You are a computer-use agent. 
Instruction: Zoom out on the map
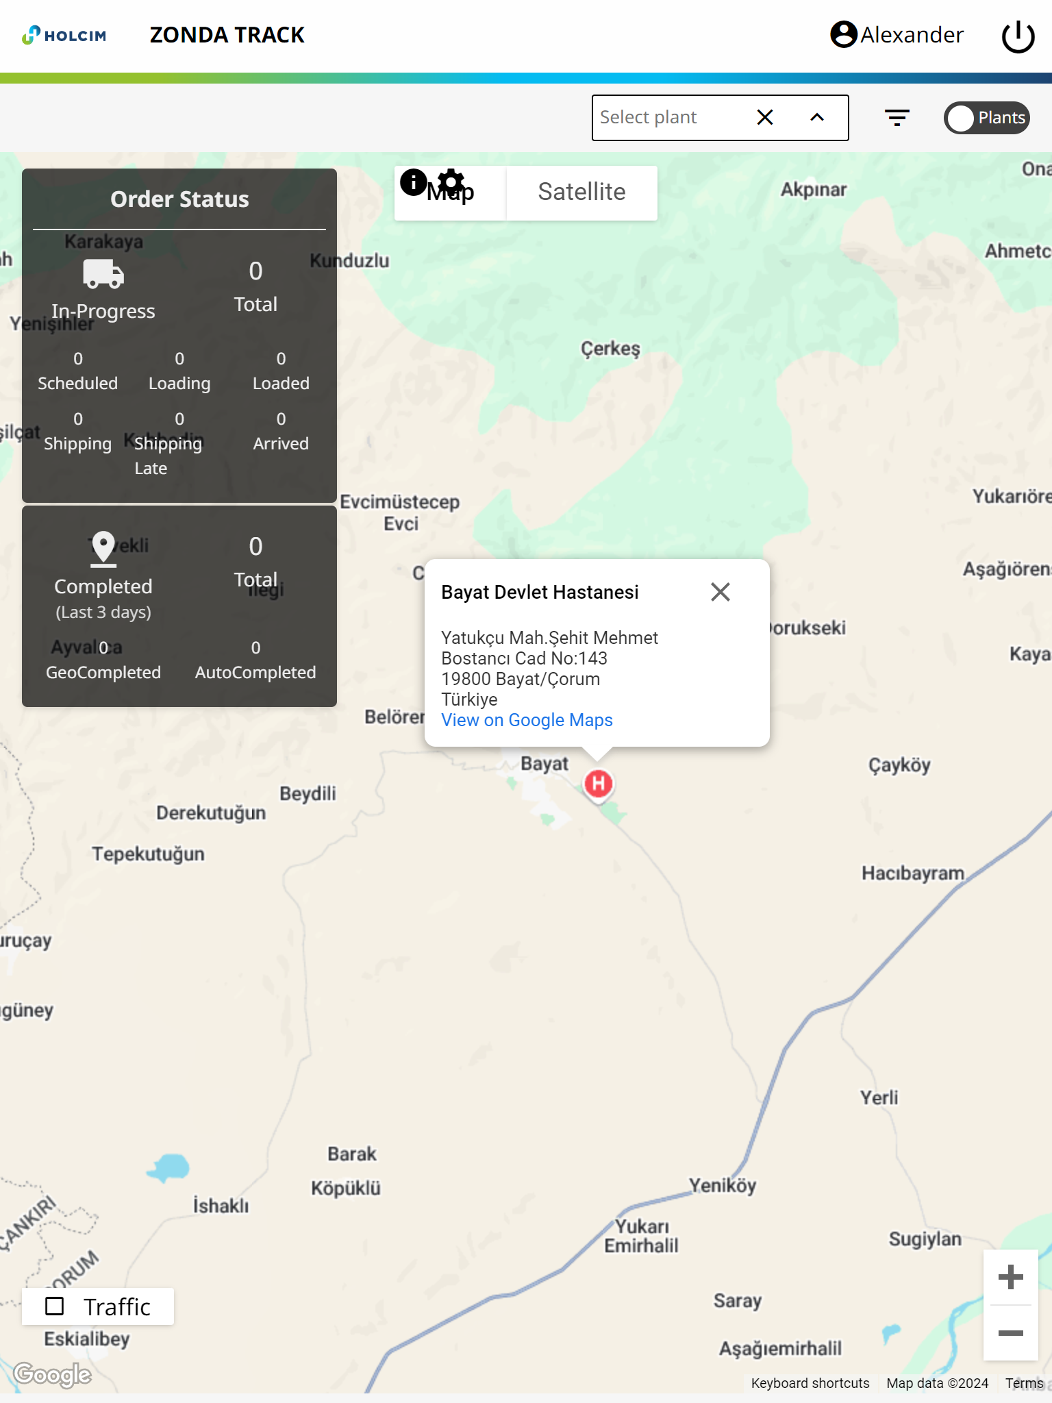pyautogui.click(x=1010, y=1333)
